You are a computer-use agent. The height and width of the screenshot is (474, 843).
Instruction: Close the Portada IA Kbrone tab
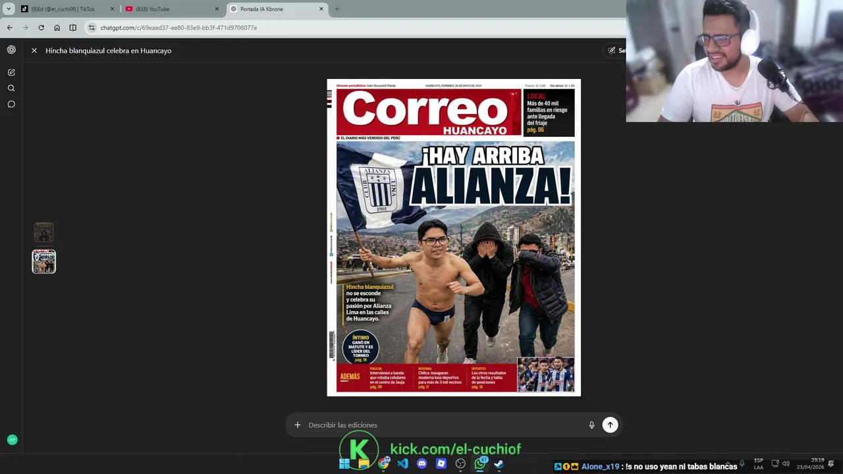321,9
